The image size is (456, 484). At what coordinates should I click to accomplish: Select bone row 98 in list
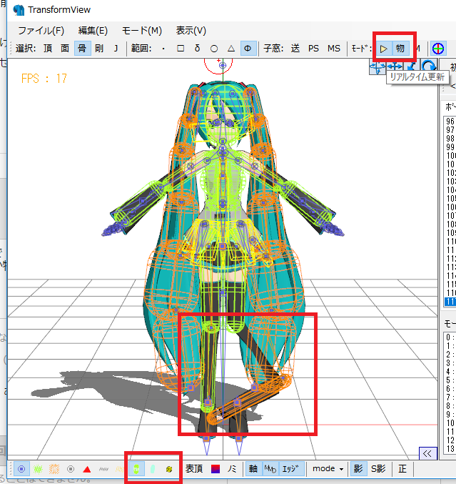450,138
